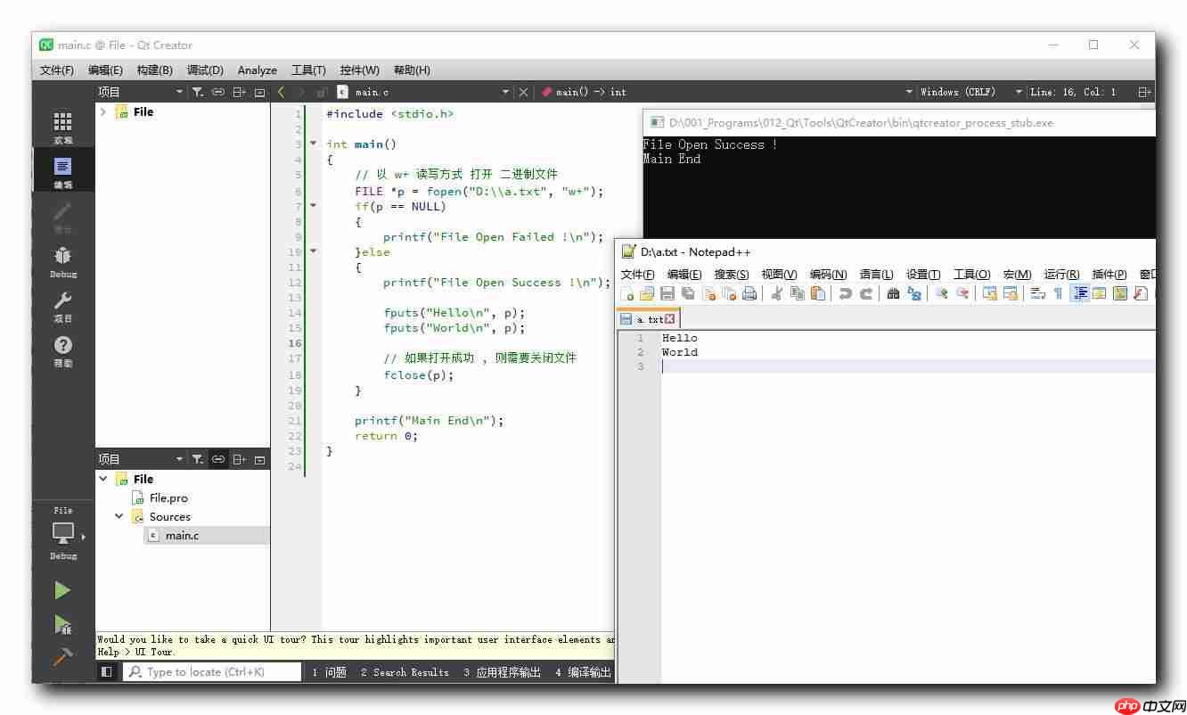Image resolution: width=1187 pixels, height=715 pixels.
Task: Click the green Run button in Qt Creator
Action: pos(62,590)
